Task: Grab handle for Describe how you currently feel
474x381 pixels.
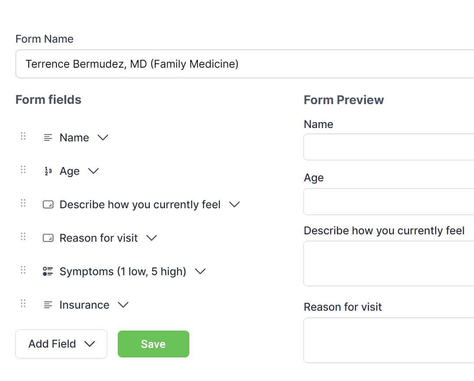Action: tap(23, 203)
